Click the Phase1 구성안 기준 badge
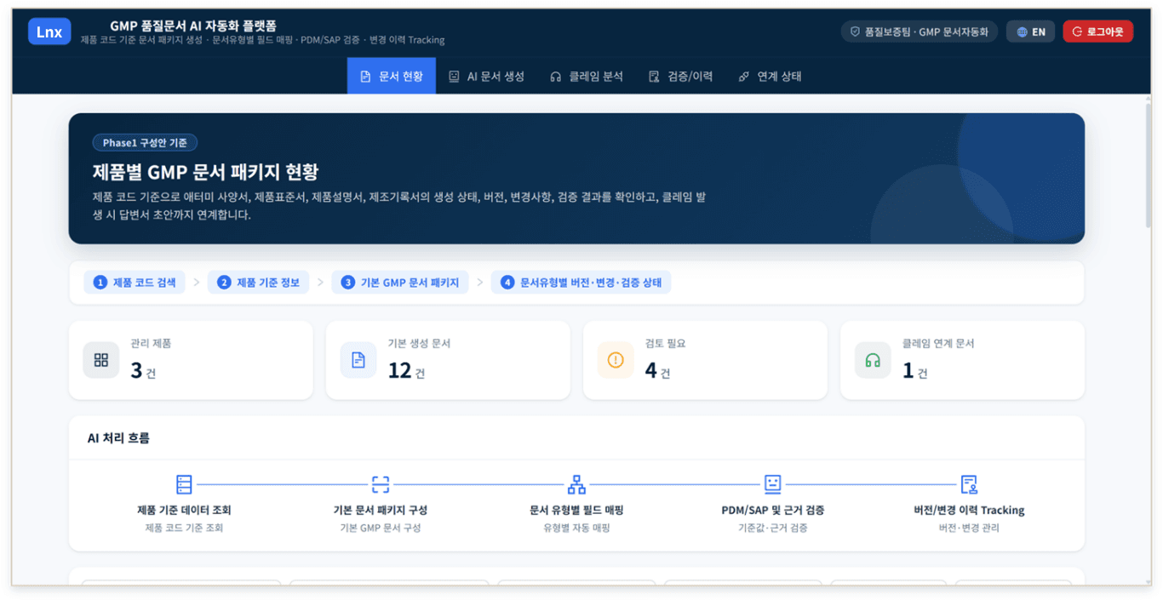The image size is (1163, 600). (145, 143)
